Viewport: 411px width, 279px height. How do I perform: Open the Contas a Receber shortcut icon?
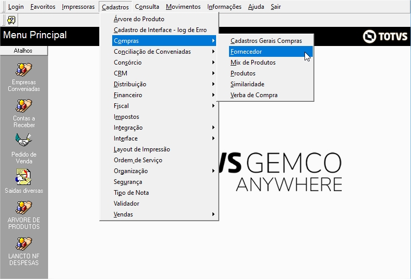click(x=24, y=105)
